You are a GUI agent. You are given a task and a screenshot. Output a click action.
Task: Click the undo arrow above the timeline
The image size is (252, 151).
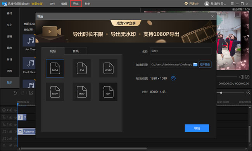click(x=15, y=93)
